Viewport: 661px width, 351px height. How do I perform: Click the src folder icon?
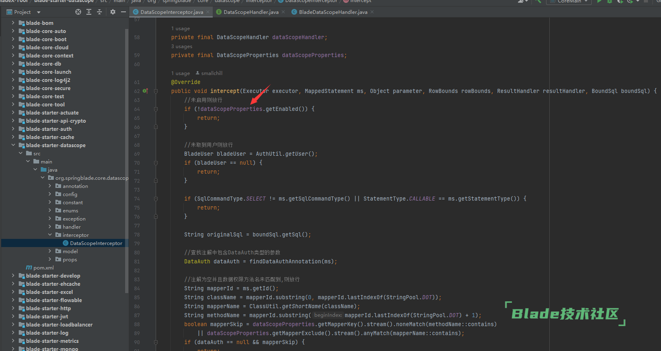(29, 153)
